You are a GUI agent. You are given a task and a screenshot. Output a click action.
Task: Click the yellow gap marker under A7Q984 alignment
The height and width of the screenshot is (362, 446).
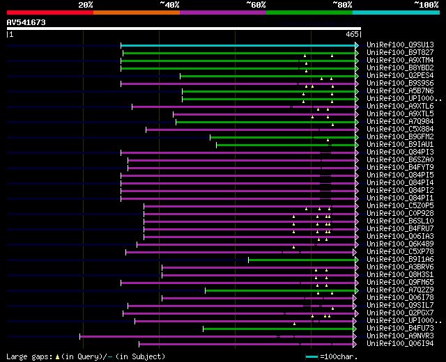pos(332,125)
